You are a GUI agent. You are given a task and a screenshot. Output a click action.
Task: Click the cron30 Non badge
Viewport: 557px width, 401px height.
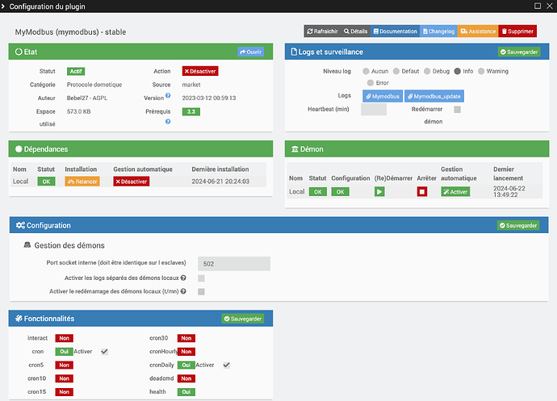[186, 338]
